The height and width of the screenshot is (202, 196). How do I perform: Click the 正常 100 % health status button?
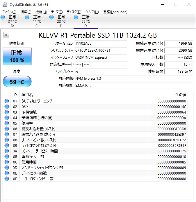pos(17,56)
